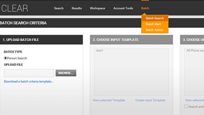Tick the 'Search and' checkbox
This screenshot has width=204, height=115.
(x=186, y=106)
